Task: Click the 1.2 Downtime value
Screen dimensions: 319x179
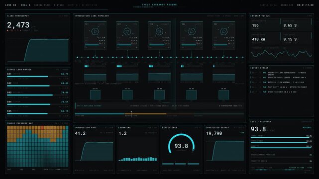Action: point(123,133)
